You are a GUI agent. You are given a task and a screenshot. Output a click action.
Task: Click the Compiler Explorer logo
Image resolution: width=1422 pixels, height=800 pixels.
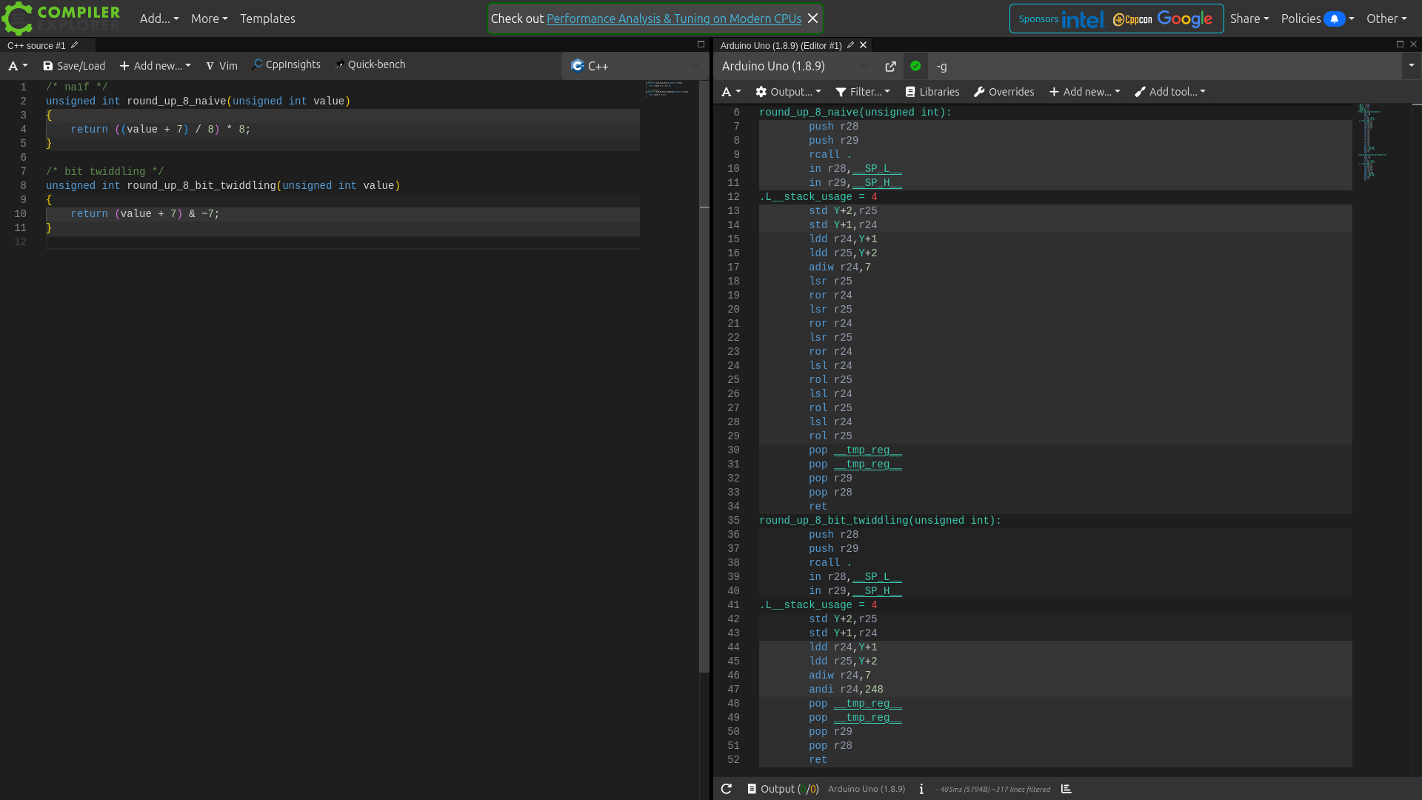click(61, 19)
